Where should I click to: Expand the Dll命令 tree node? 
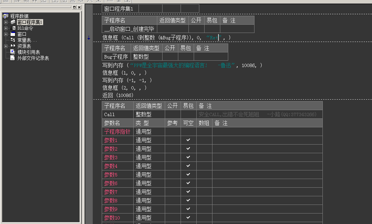point(6,28)
